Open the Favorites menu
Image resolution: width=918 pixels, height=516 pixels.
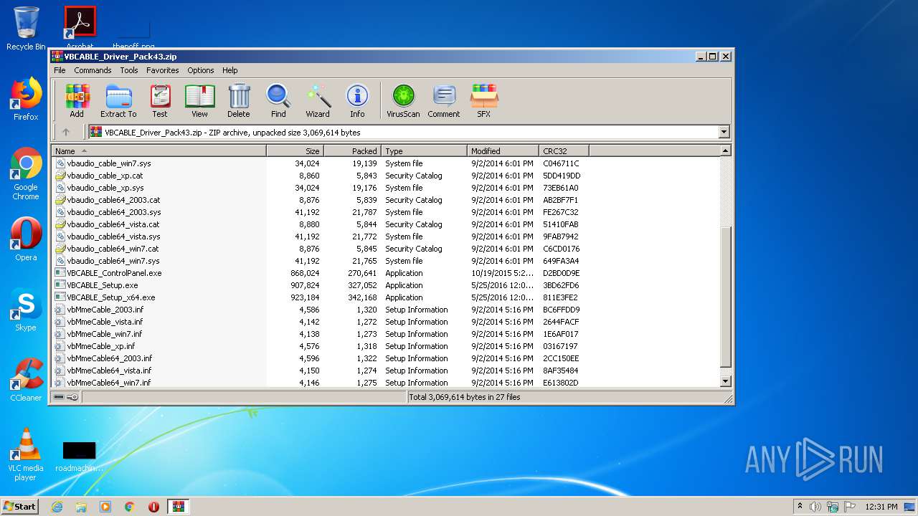pyautogui.click(x=163, y=70)
